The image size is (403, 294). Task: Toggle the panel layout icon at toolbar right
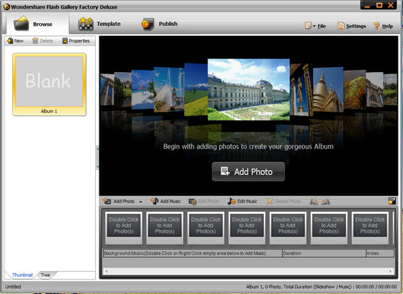pos(392,201)
